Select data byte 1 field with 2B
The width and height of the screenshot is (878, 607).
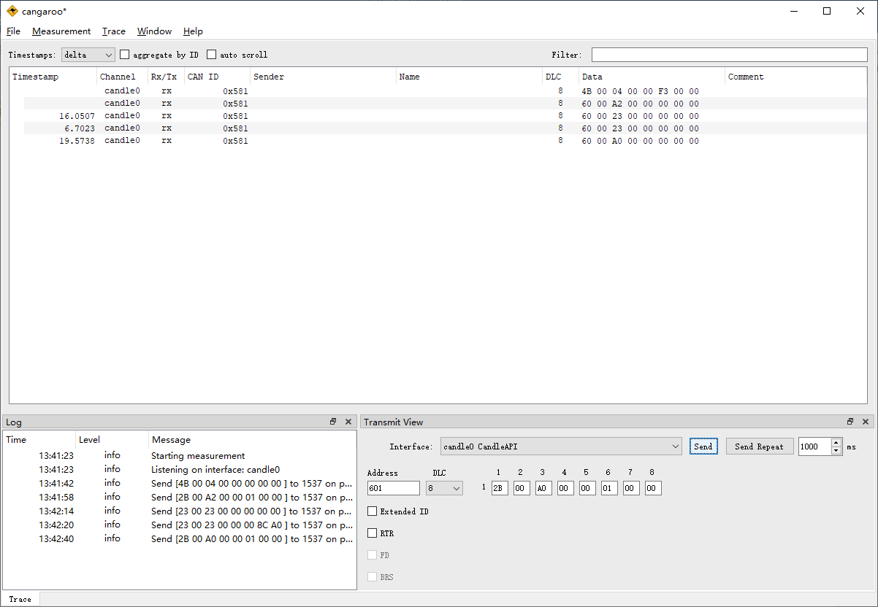coord(500,488)
